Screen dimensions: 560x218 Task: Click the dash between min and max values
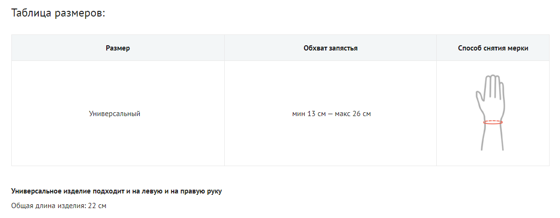330,114
